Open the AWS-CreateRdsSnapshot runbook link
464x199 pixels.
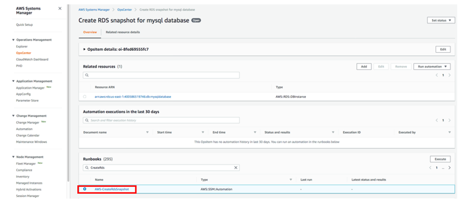click(112, 189)
